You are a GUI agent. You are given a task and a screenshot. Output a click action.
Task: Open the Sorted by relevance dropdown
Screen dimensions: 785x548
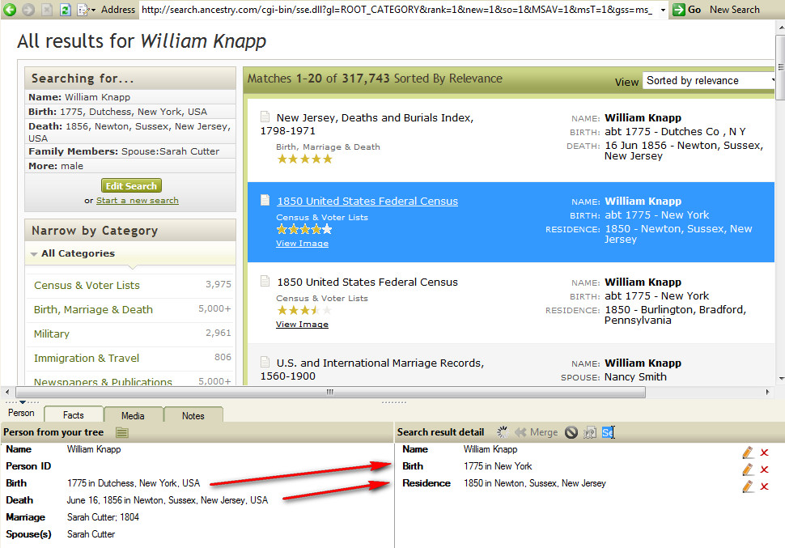pyautogui.click(x=708, y=80)
